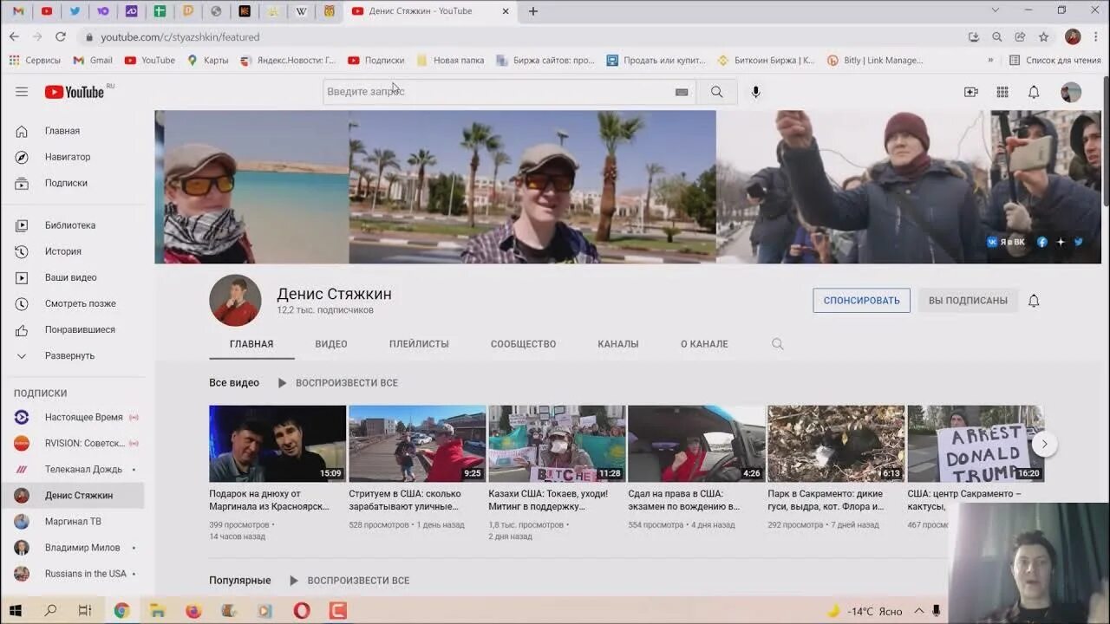Screen dimensions: 1110x624
Task: Open Chrome from the Windows taskbar
Action: point(121,610)
